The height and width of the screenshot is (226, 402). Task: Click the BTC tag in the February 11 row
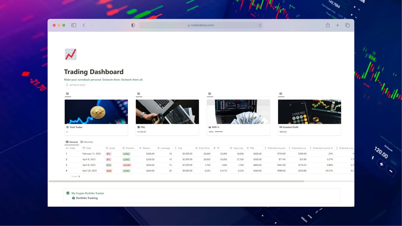(x=108, y=154)
